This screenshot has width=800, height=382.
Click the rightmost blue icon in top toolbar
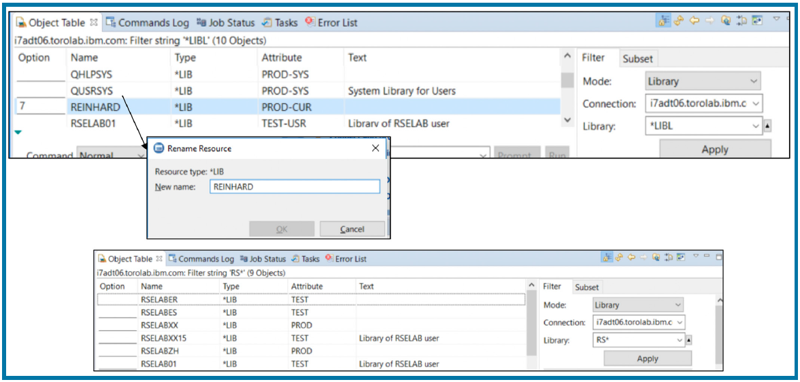[757, 22]
